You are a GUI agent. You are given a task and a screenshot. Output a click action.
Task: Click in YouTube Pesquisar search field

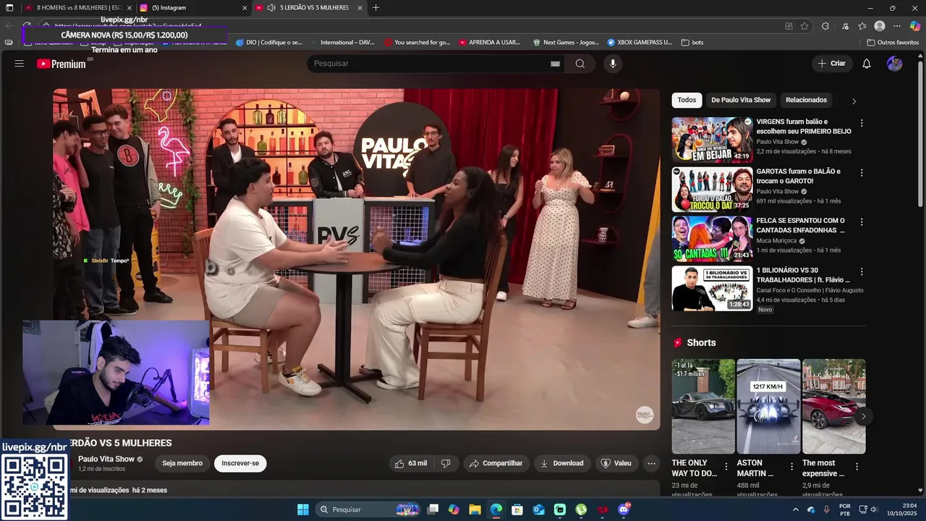tap(434, 64)
